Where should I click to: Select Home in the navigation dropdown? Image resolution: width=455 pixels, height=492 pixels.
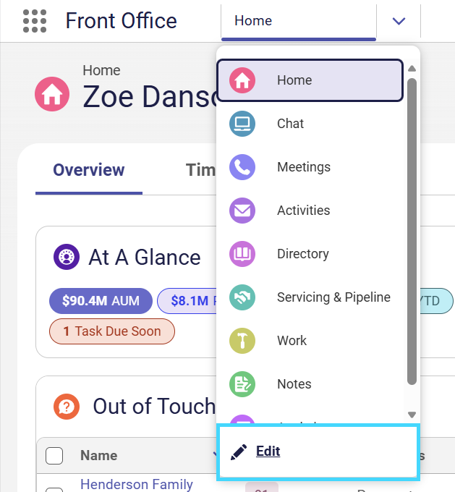pyautogui.click(x=310, y=80)
